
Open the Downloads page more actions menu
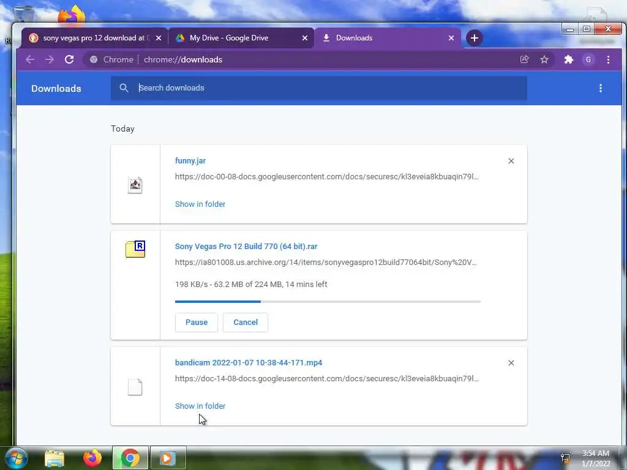(600, 88)
